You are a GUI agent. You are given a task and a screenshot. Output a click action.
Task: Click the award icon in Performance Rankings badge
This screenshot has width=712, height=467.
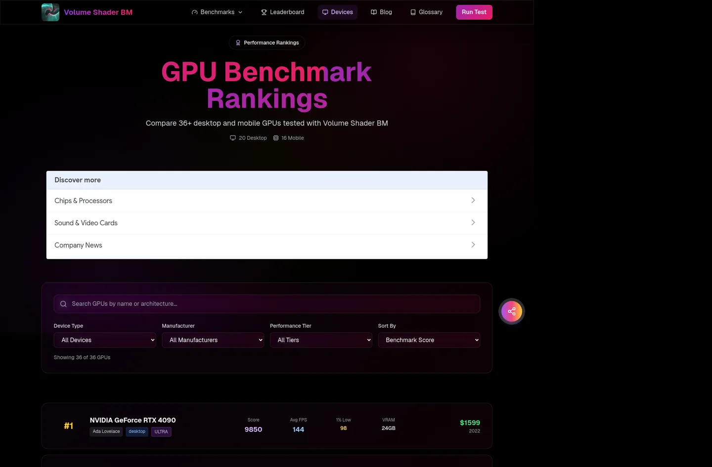click(x=238, y=43)
